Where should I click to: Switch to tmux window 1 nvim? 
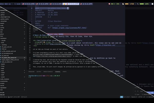point(17,4)
